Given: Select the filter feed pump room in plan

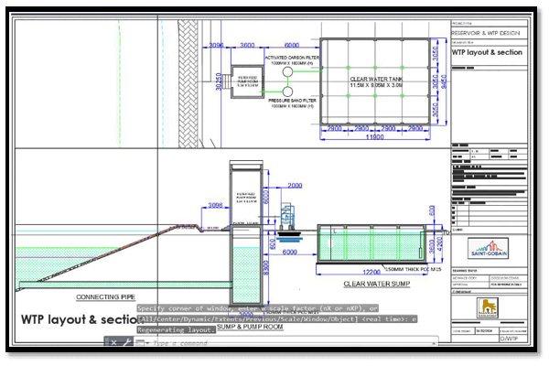Looking at the screenshot, I should (x=248, y=81).
